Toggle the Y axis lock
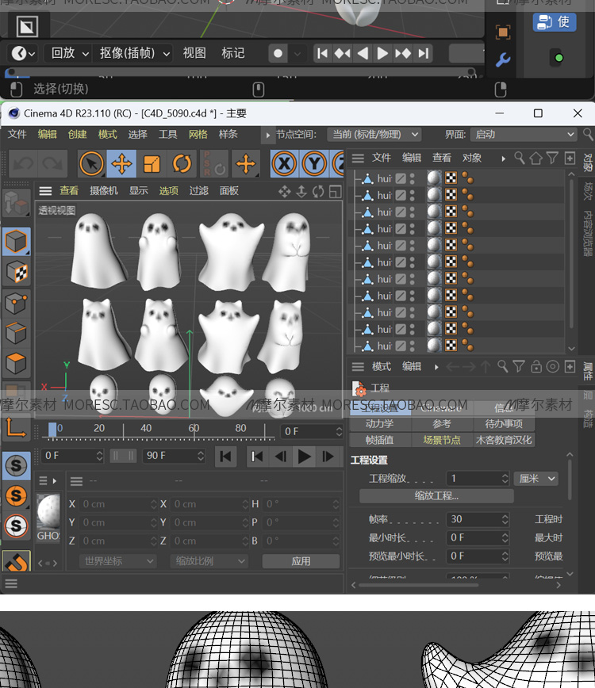The height and width of the screenshot is (688, 595). tap(314, 164)
